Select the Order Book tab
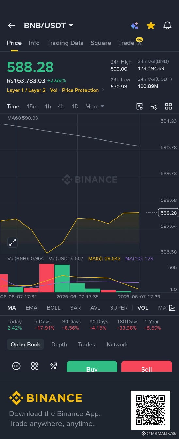This screenshot has height=439, width=179. pyautogui.click(x=25, y=344)
